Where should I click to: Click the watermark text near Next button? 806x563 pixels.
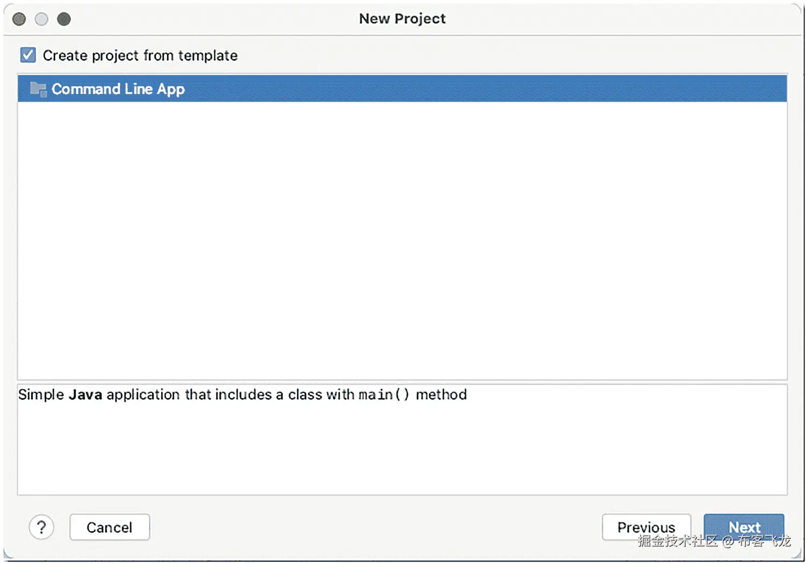(x=715, y=541)
